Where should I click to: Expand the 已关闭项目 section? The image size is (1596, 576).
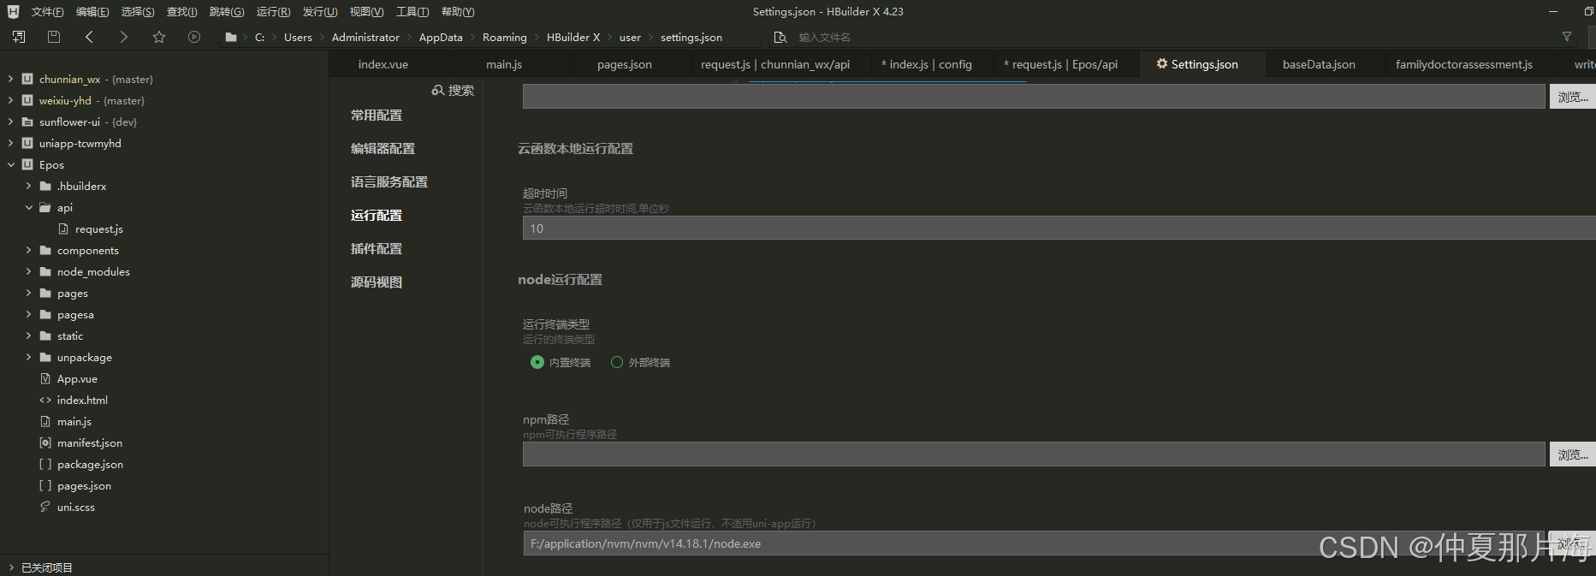[x=10, y=567]
